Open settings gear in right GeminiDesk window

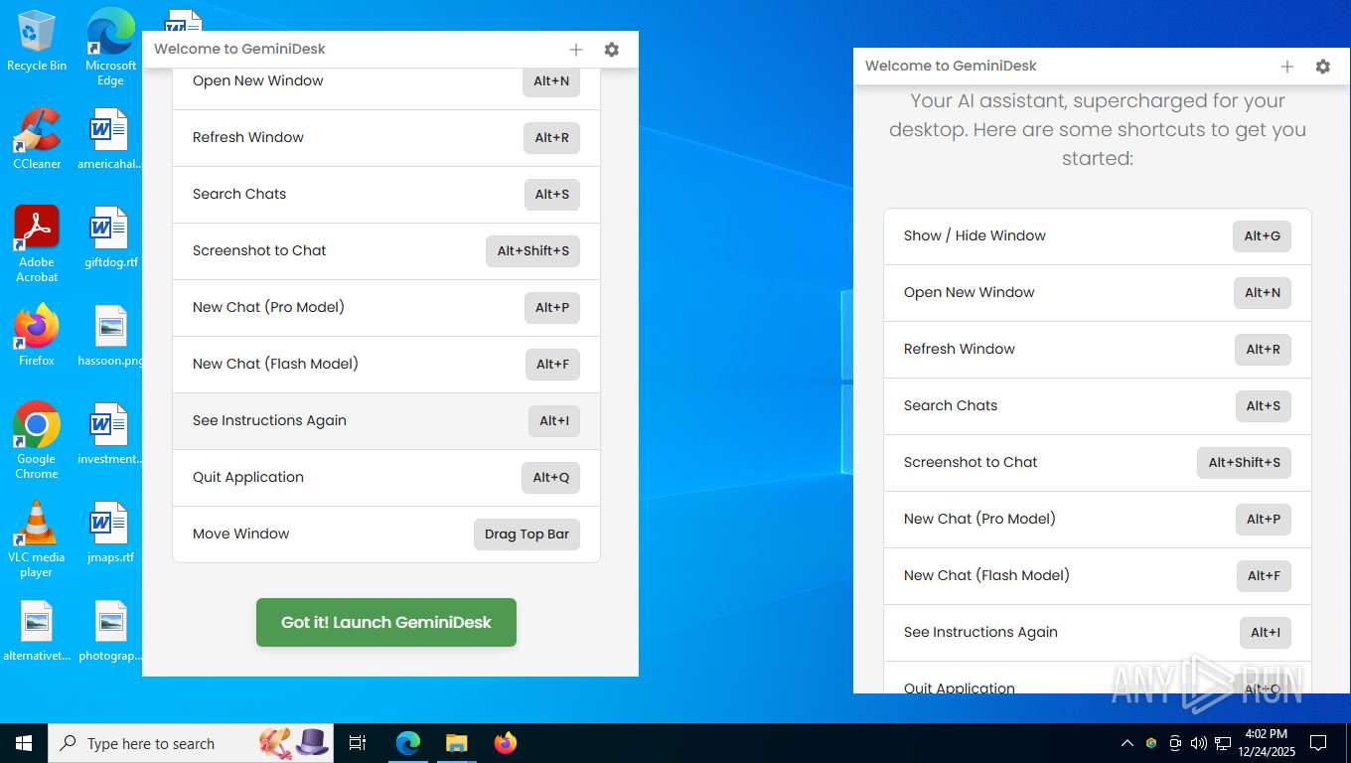click(1323, 67)
